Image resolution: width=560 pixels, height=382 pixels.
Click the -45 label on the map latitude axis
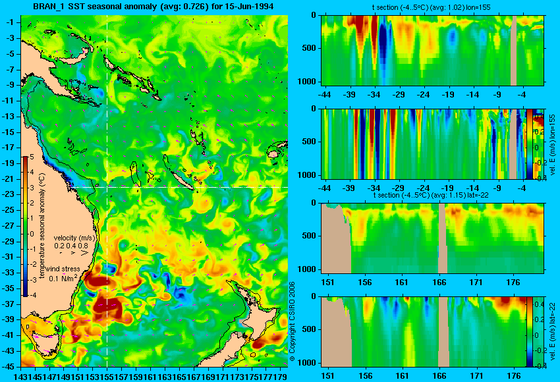coord(9,366)
